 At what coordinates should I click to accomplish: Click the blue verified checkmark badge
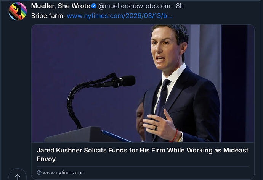point(94,6)
